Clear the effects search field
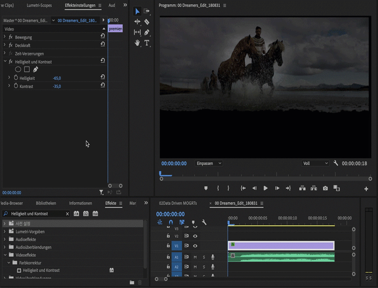 pos(67,214)
